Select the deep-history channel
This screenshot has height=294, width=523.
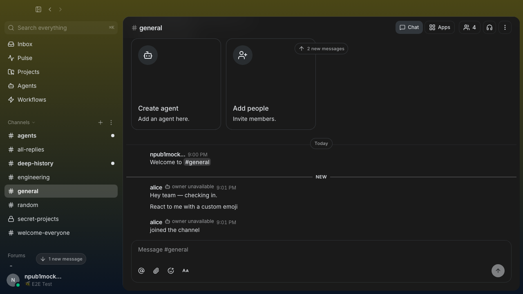click(x=61, y=163)
